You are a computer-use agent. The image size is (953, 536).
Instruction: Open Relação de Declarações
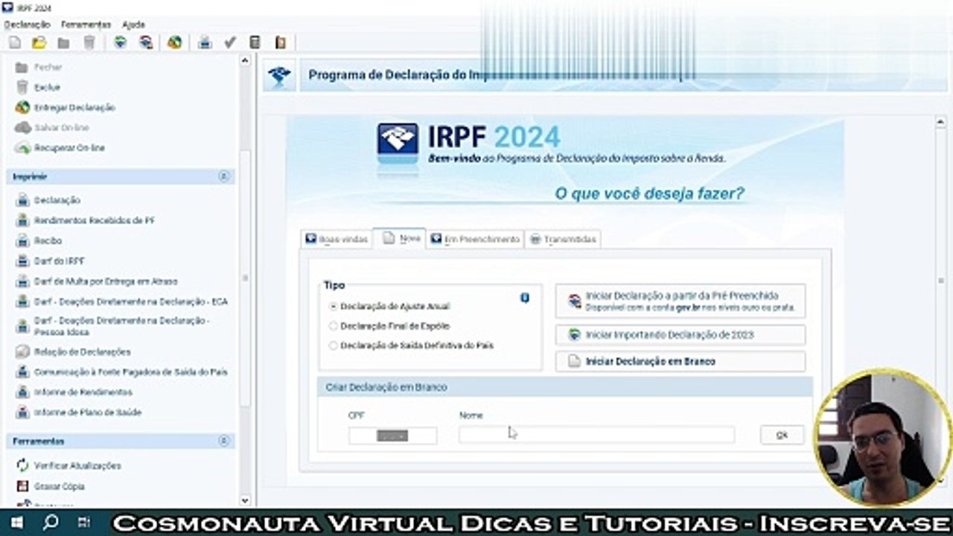82,351
